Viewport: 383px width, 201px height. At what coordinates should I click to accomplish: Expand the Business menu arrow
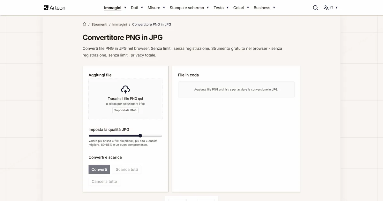tap(274, 7)
